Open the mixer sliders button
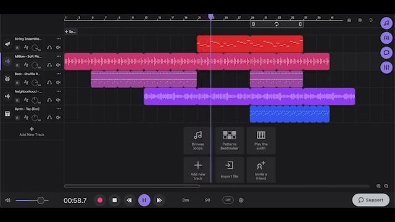Screen dimensions: 395x222 [386, 67]
